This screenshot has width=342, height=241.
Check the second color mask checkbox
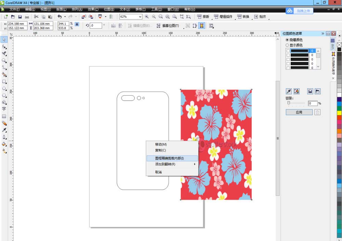tap(288, 55)
